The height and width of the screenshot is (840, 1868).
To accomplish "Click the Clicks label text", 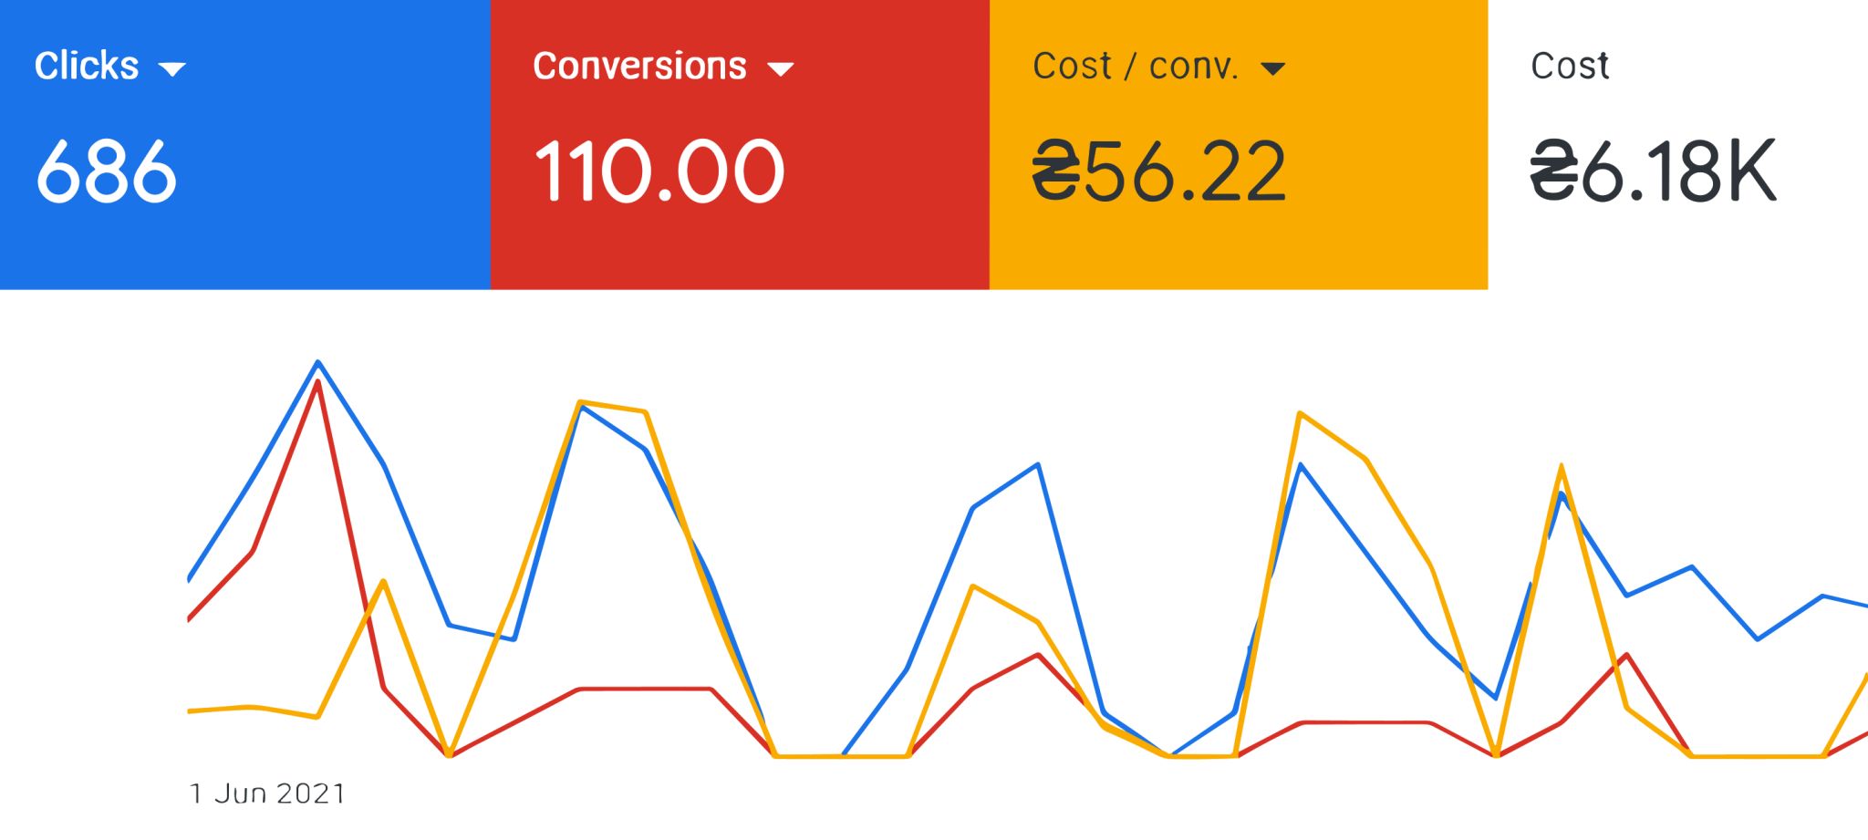I will coord(87,67).
